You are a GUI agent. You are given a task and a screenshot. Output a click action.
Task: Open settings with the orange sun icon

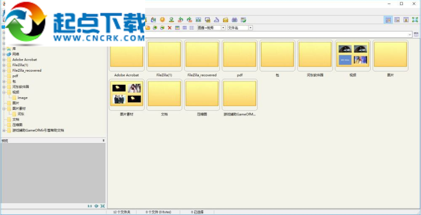[162, 20]
